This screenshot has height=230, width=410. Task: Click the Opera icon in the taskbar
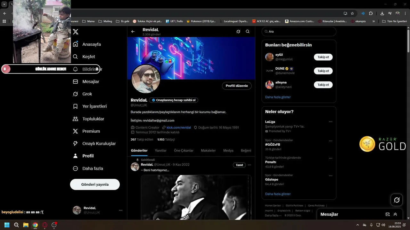point(45,225)
